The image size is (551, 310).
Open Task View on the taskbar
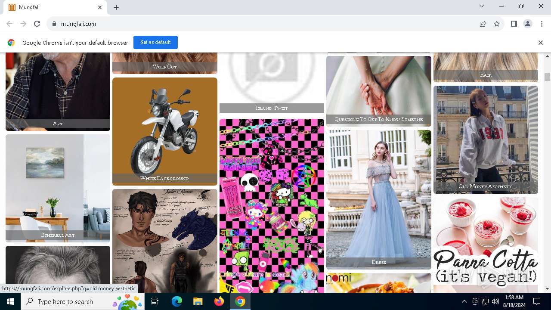coord(155,301)
